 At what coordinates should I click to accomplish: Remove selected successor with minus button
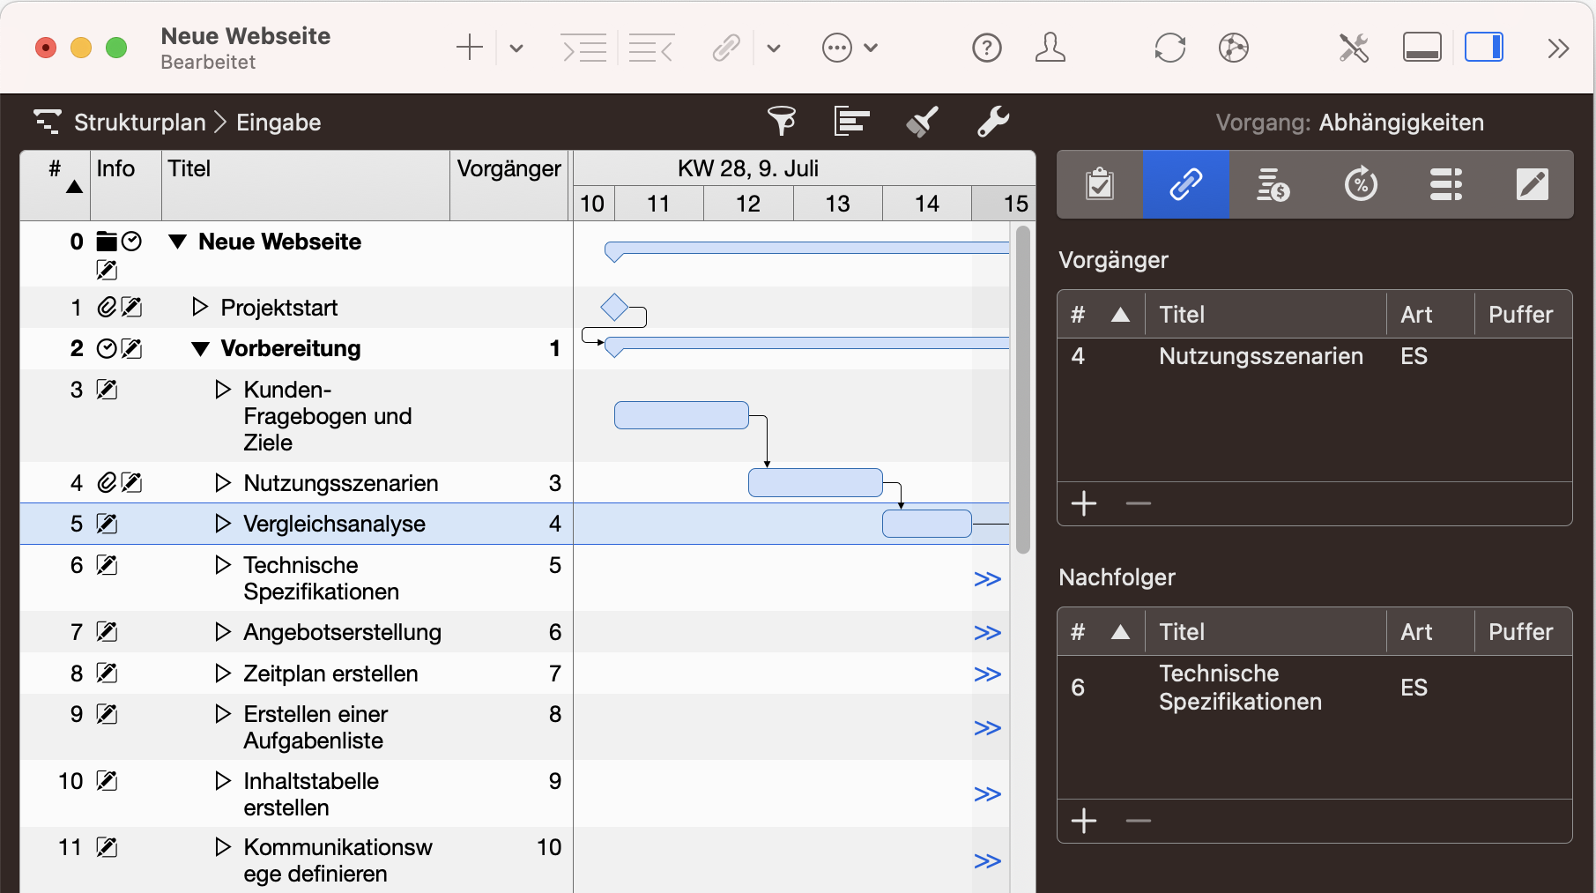(1138, 821)
